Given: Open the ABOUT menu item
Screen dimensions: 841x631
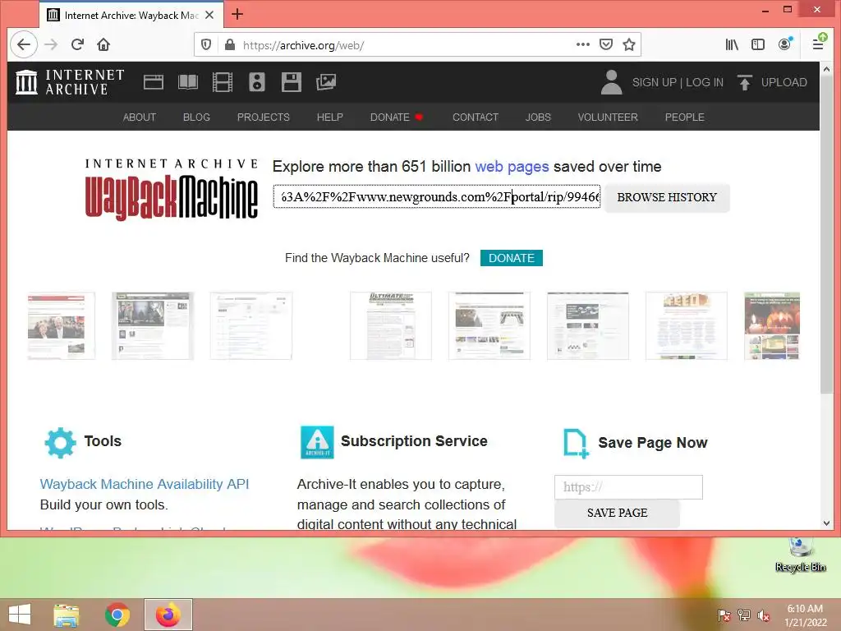Looking at the screenshot, I should point(140,117).
